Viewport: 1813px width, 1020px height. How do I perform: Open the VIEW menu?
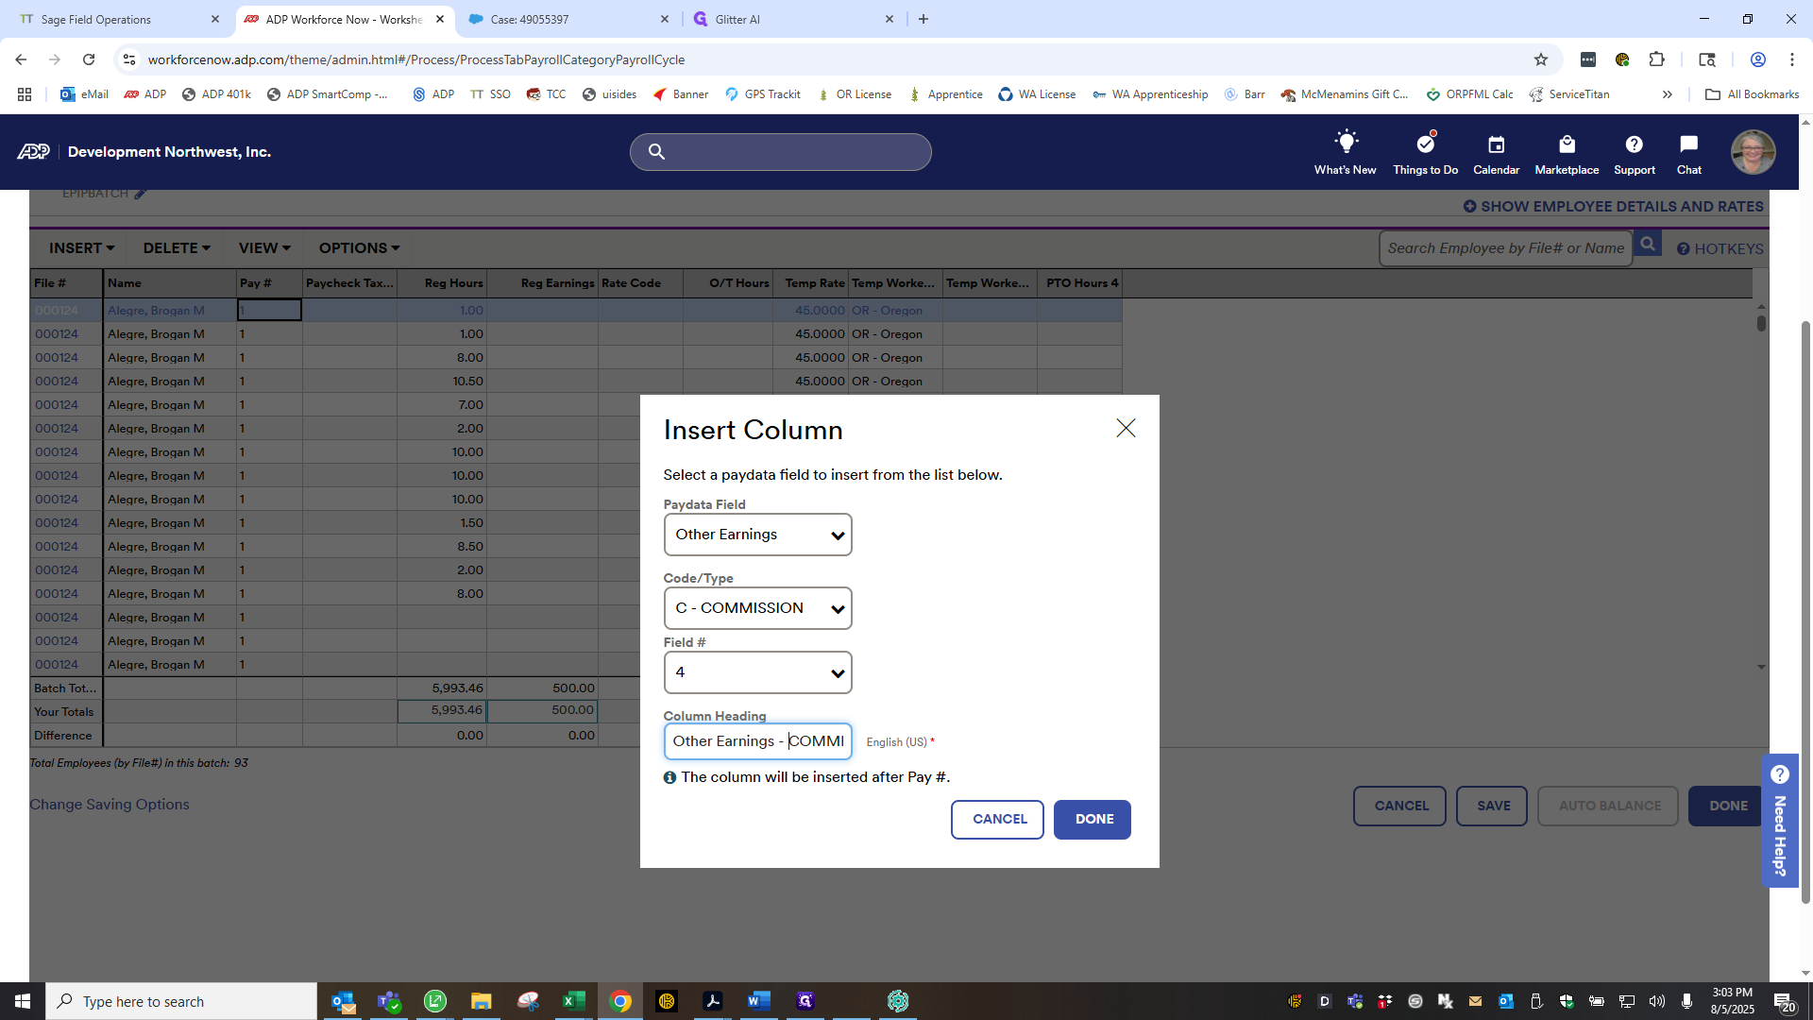(264, 247)
